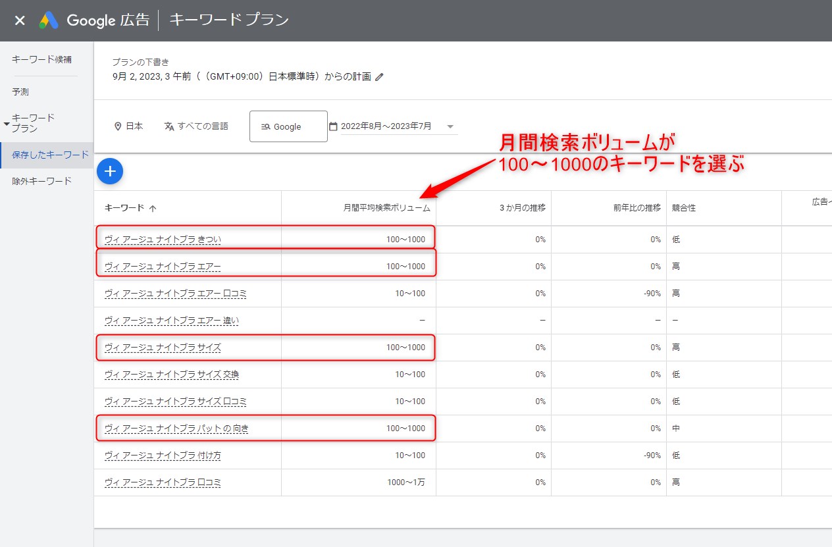Select 保存したキーワード in sidebar
The height and width of the screenshot is (547, 832).
point(47,155)
